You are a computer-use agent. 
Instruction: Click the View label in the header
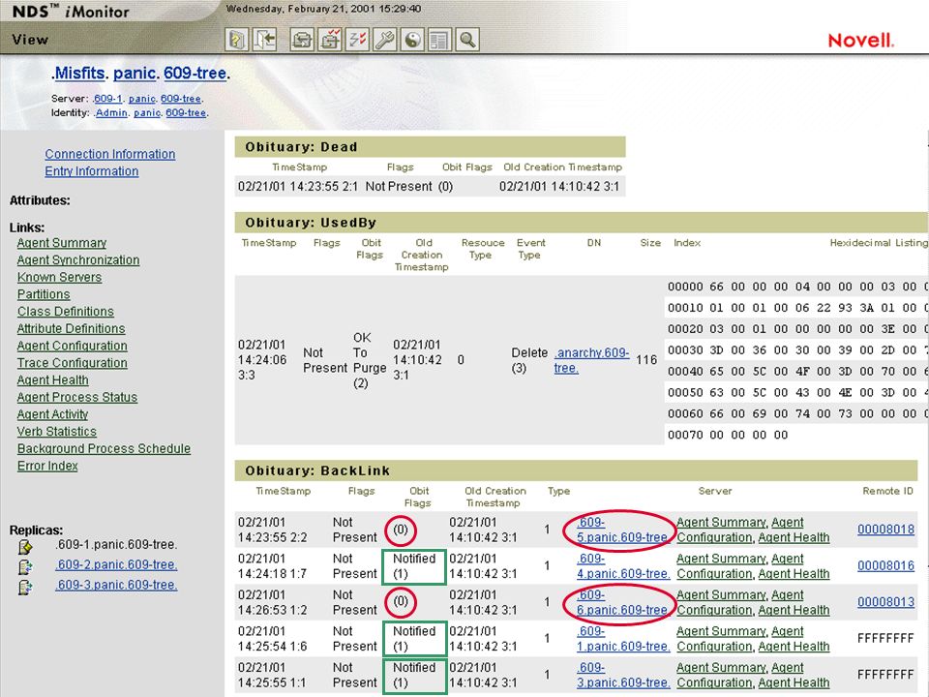(30, 40)
